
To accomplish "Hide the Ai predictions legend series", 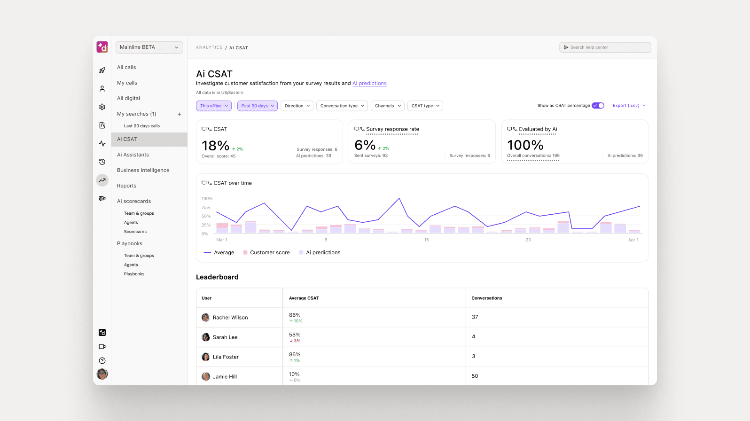I will tap(320, 253).
